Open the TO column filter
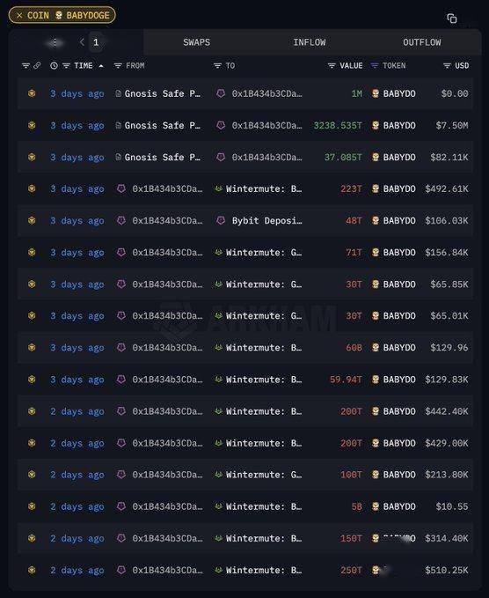 (217, 65)
